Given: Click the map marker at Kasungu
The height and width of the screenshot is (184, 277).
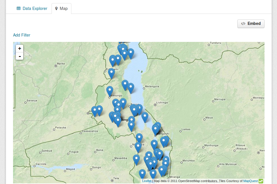Looking at the screenshot, I should tap(110, 91).
